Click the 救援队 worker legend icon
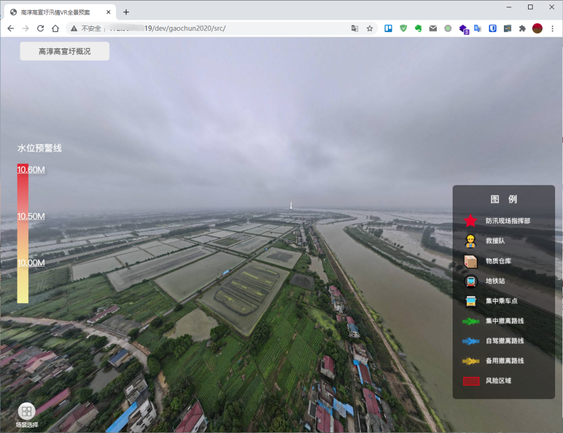563x433 pixels. tap(470, 241)
